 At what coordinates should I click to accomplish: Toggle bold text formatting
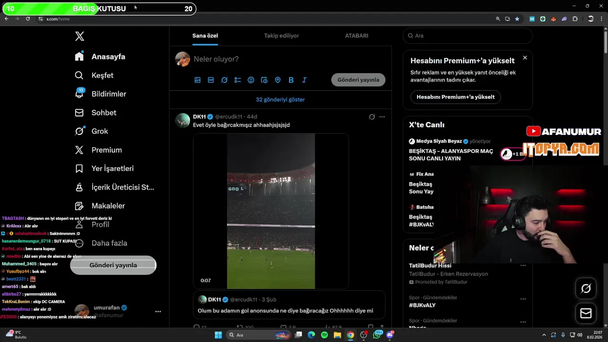click(291, 80)
